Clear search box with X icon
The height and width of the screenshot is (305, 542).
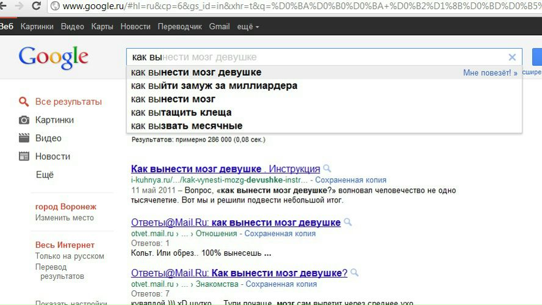(512, 57)
